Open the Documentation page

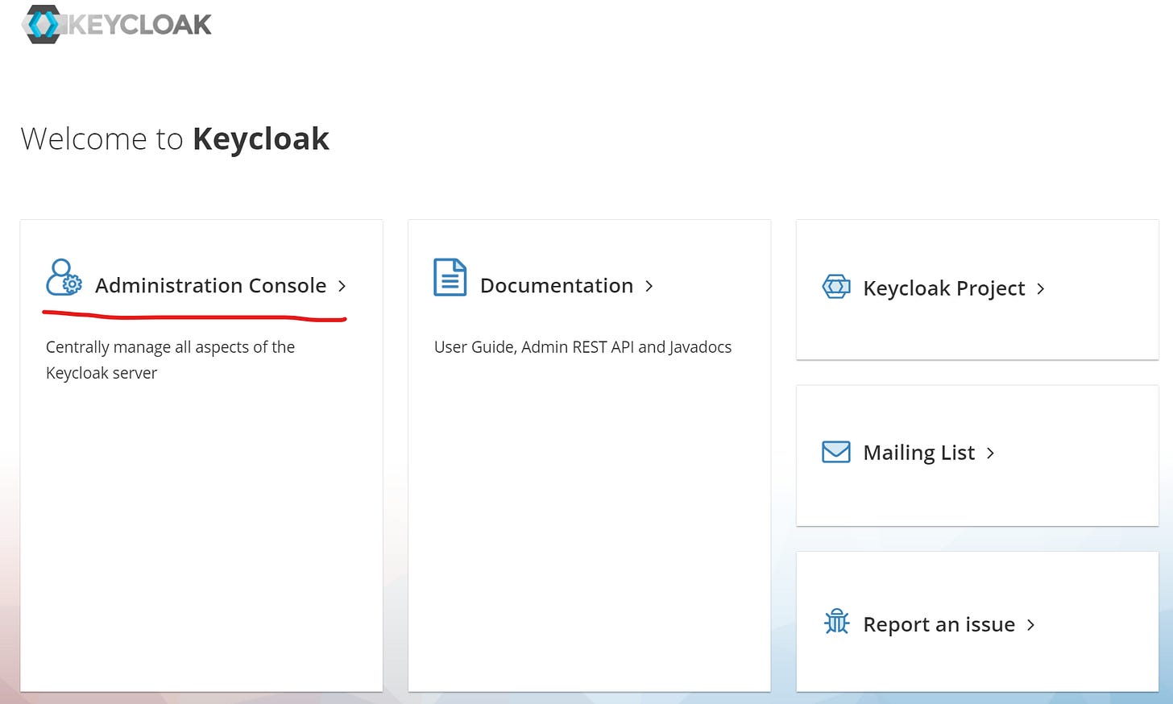point(556,285)
